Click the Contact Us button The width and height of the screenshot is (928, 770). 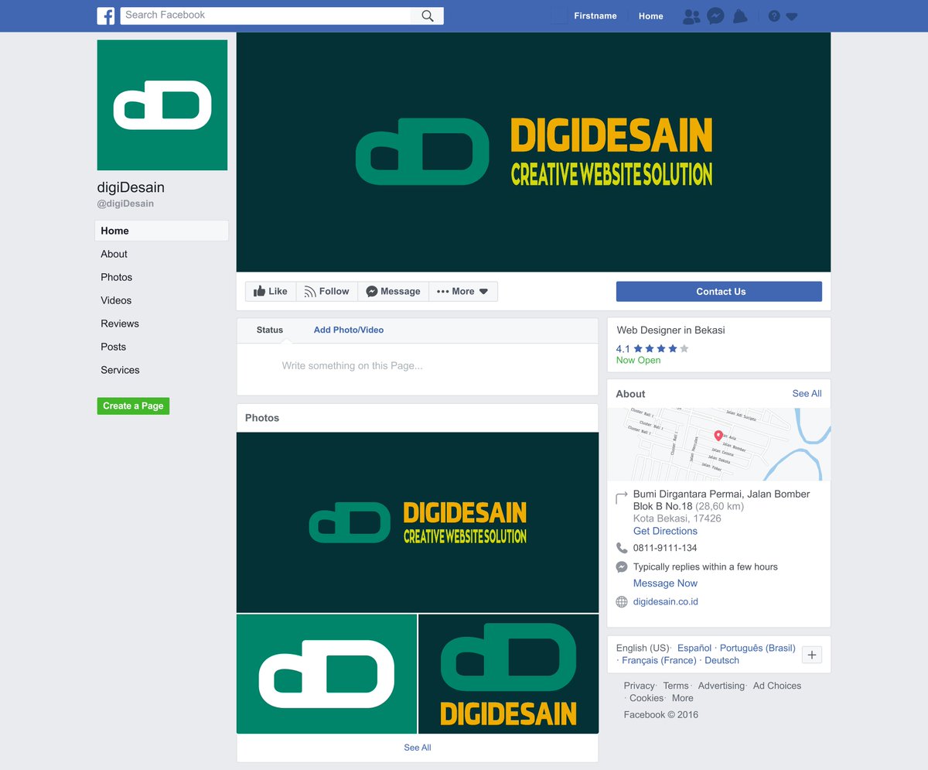[719, 292]
